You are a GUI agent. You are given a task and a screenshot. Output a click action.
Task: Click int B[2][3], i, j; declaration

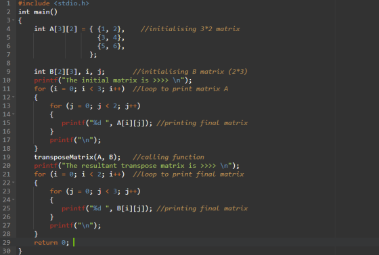pos(69,72)
